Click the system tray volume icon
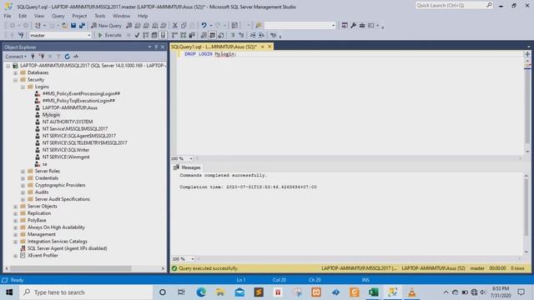Screen dimensions: 534x300 tap(483, 292)
